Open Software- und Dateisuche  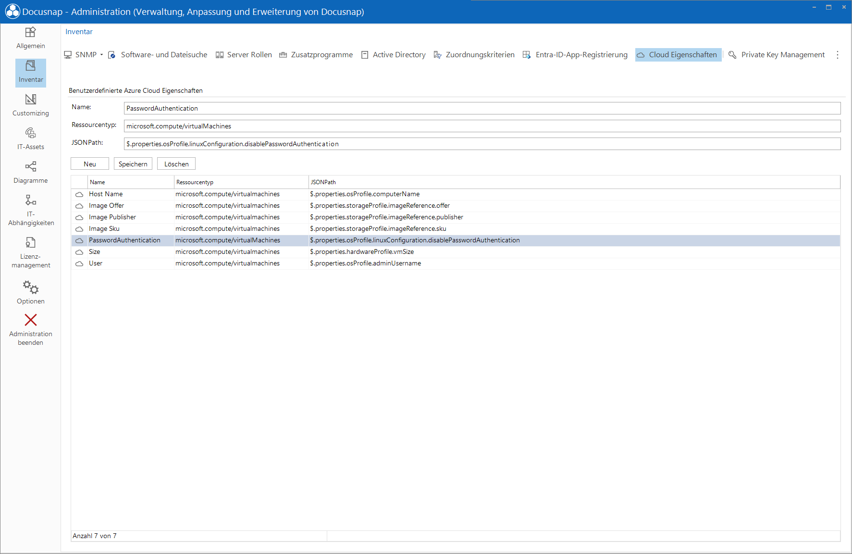click(x=158, y=55)
